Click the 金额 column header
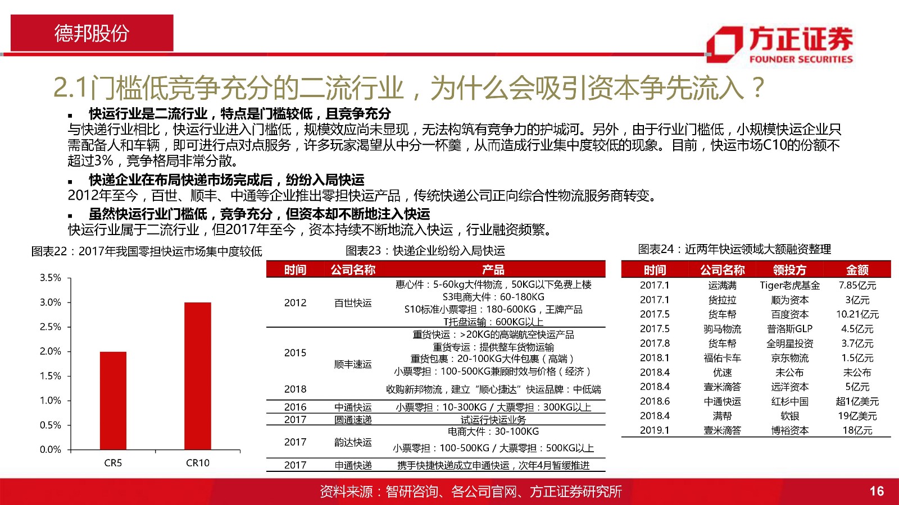 (857, 270)
